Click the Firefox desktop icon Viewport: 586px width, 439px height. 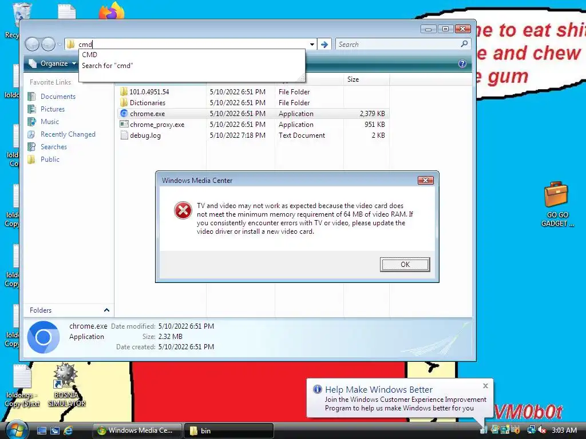coord(112,10)
